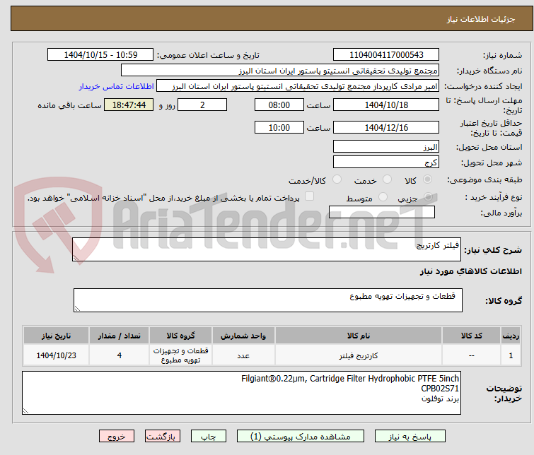Click the بازگشت back button
Screen dimensions: 534x455
pos(163,437)
